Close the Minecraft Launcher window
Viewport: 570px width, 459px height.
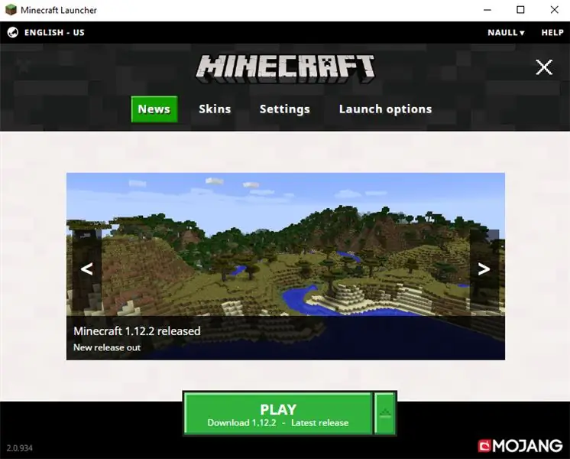coord(554,10)
